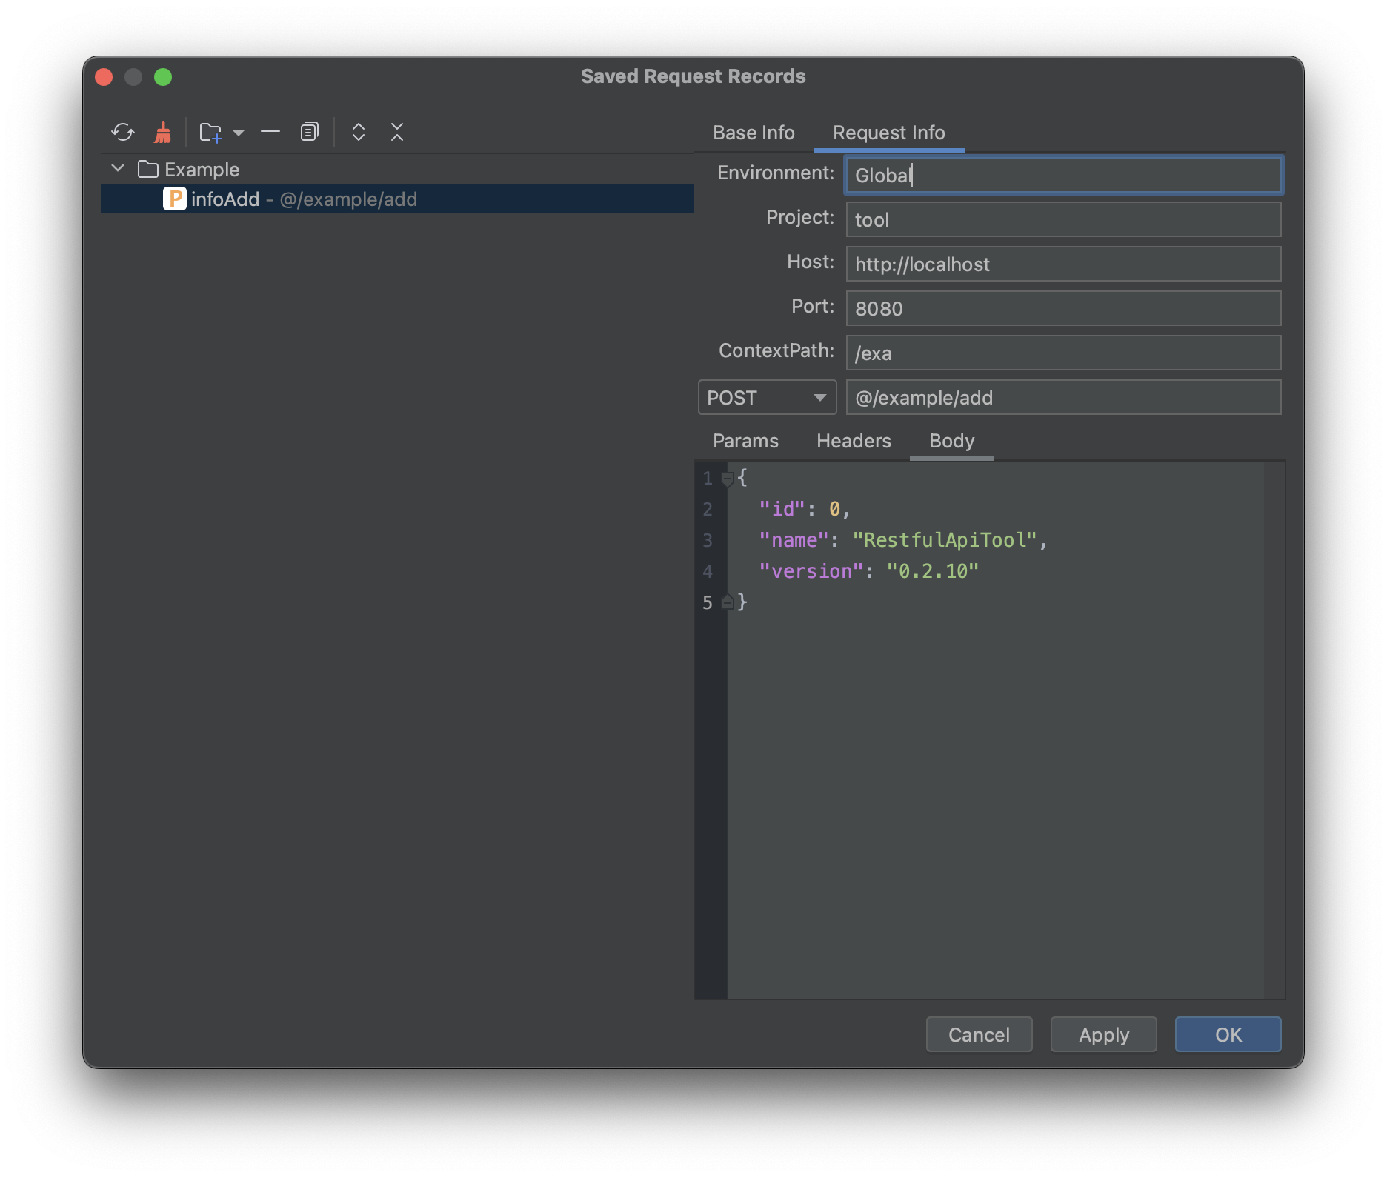Collapse the Example folder in the tree
The height and width of the screenshot is (1178, 1387).
tap(117, 167)
